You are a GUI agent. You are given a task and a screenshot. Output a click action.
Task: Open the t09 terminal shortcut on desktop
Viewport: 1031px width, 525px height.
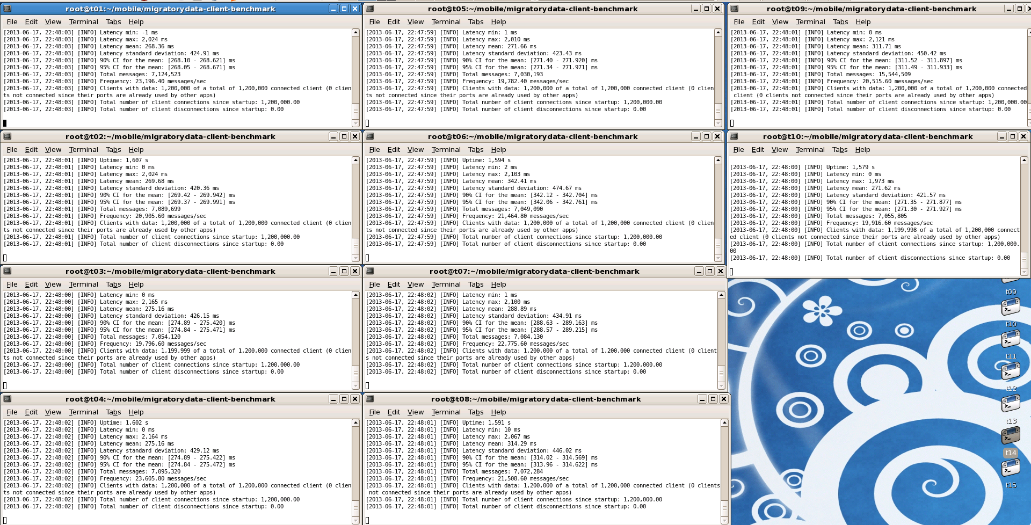pos(1012,307)
